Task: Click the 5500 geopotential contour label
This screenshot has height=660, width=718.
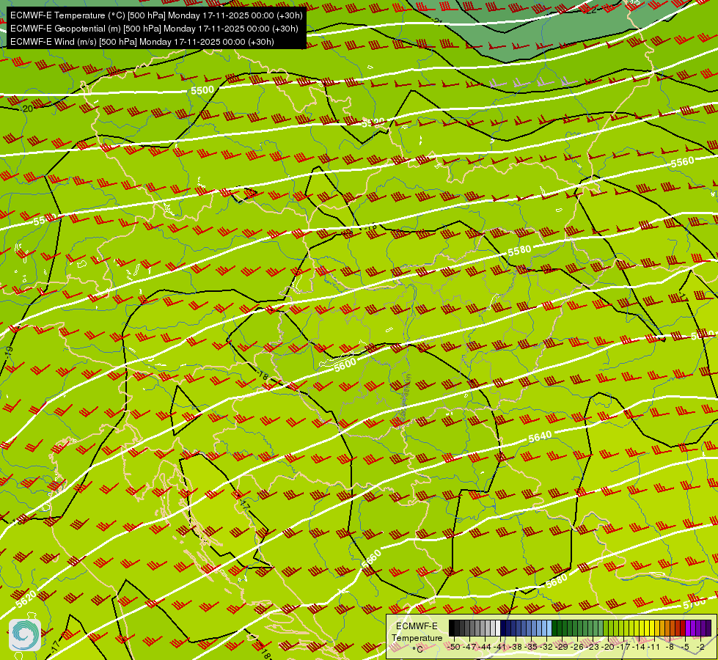Action: (202, 90)
